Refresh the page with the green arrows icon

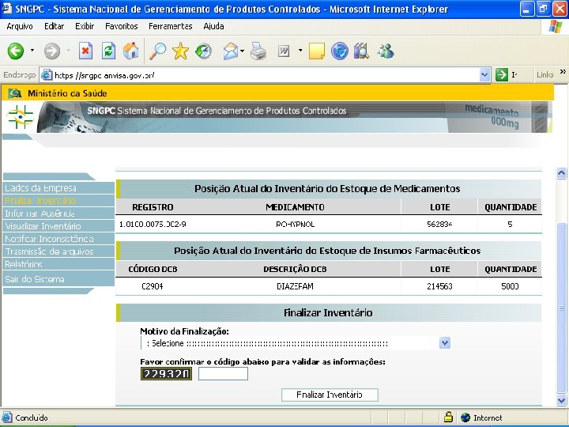click(x=108, y=51)
